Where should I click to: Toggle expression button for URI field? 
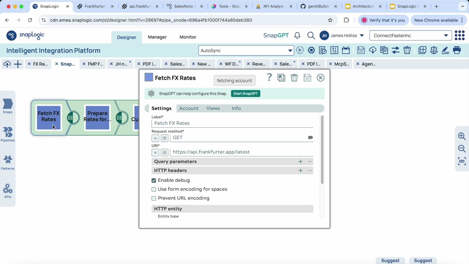pyautogui.click(x=155, y=152)
